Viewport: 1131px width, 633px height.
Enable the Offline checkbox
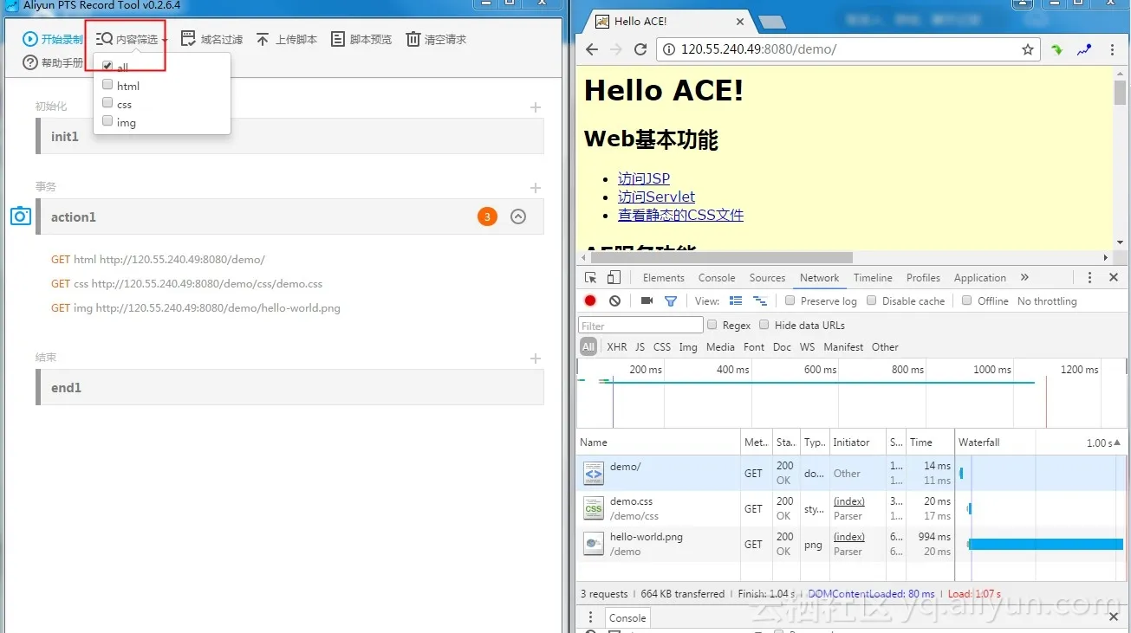click(x=967, y=300)
